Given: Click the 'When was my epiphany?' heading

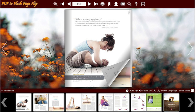Looking at the screenshot, I should [88, 19].
